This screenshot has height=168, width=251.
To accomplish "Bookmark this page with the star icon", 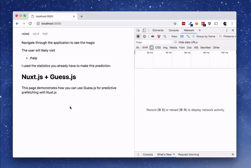I will point(175,23).
